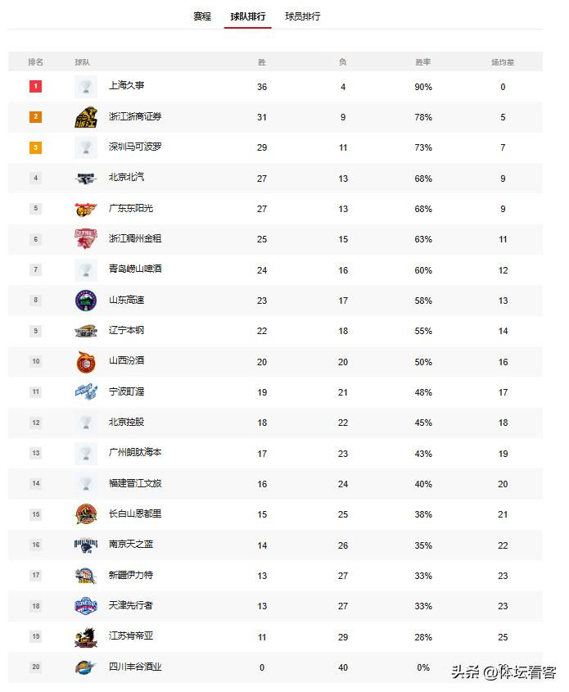Switch to the 球员排行 tab

click(302, 16)
